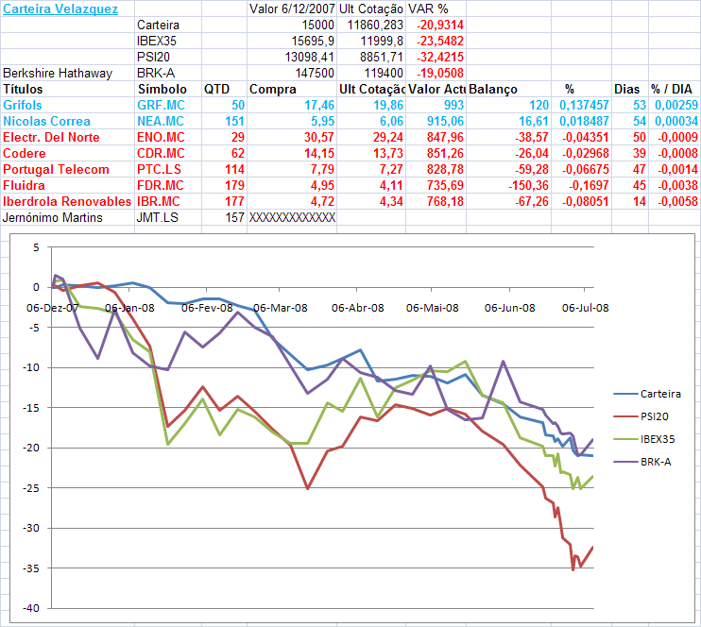Click the BRK-A legend entry
Viewport: 701px width, 627px height.
642,462
